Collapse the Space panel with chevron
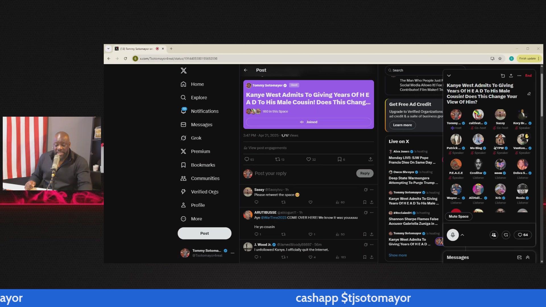 (449, 76)
